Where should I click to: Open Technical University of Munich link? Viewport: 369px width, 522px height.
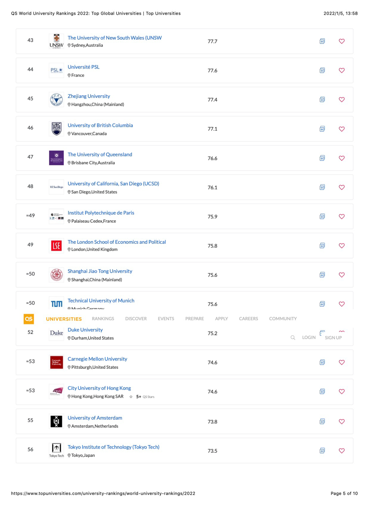pyautogui.click(x=101, y=300)
